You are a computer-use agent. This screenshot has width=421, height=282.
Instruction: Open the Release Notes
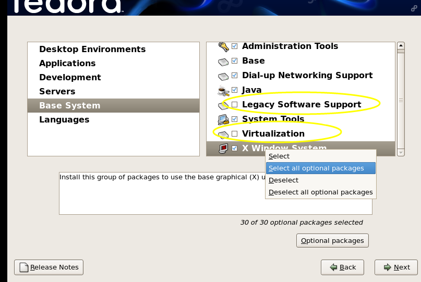click(x=49, y=267)
